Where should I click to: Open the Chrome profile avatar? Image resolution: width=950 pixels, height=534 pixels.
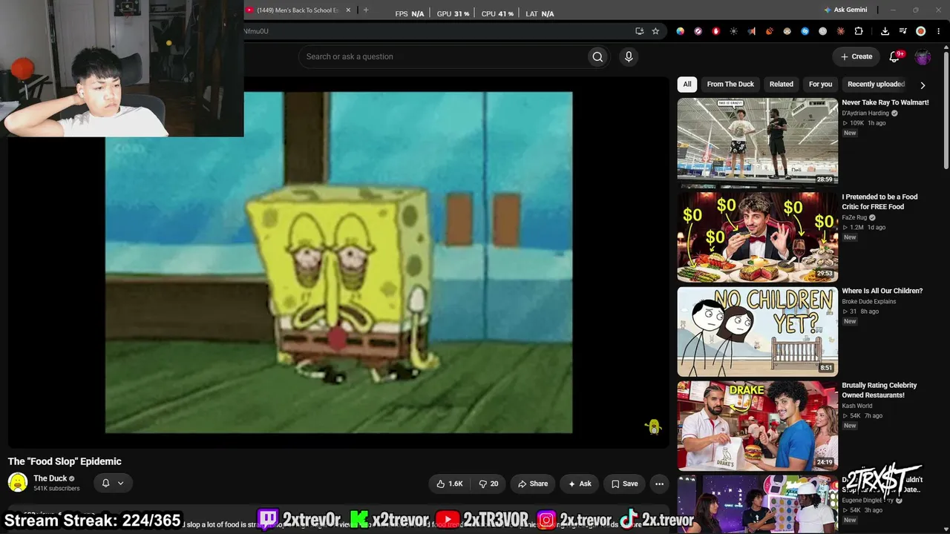[920, 31]
